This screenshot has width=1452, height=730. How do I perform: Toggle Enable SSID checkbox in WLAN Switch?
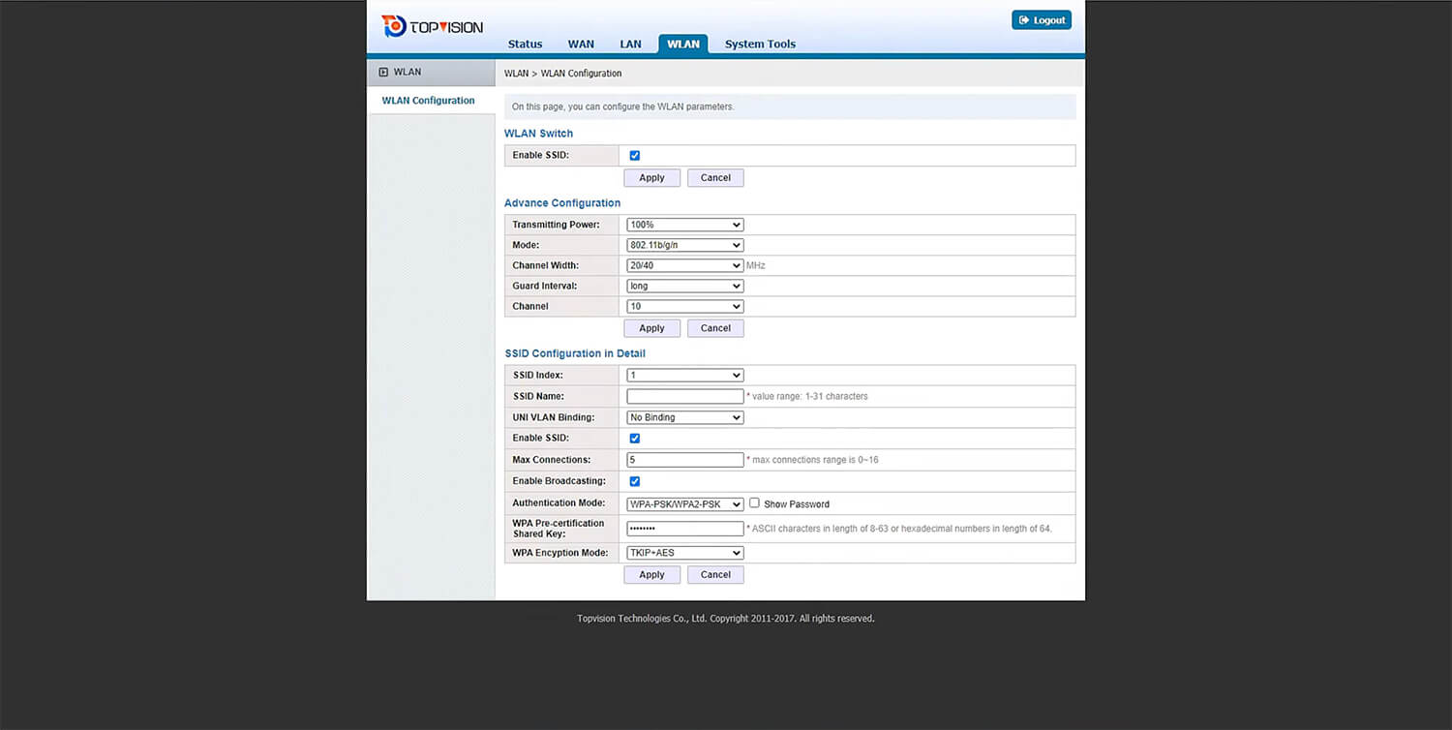click(x=635, y=156)
